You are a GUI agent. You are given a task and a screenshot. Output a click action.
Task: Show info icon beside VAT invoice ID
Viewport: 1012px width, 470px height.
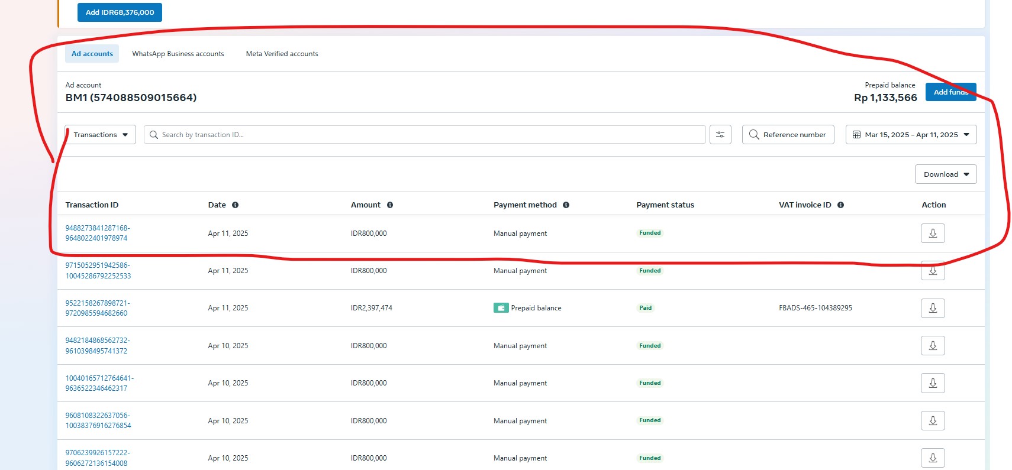[840, 205]
